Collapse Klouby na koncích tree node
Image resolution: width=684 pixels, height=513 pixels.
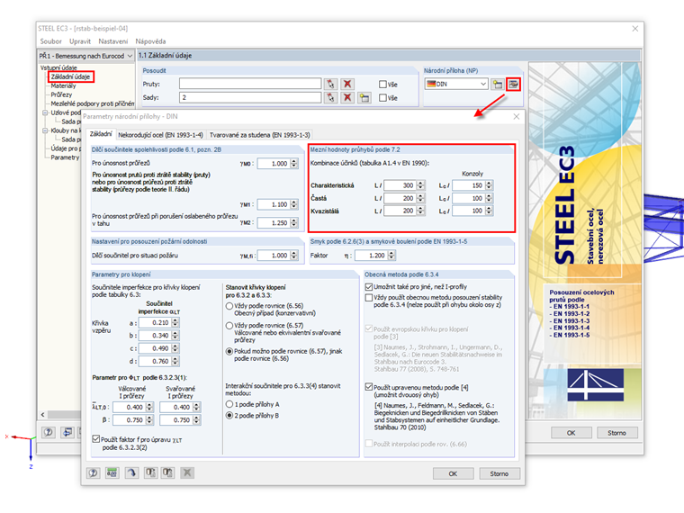coord(45,130)
